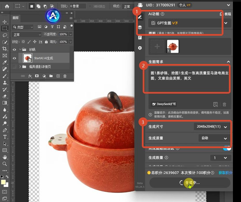Open the layer blend mode 正常 dropdown
Image resolution: width=241 pixels, height=202 pixels.
click(27, 35)
